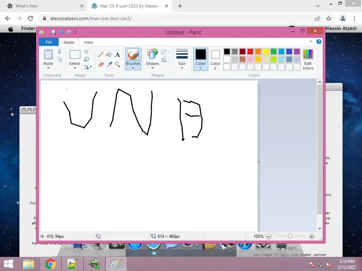Open File Explorer from taskbar
The image size is (362, 271).
[29, 264]
